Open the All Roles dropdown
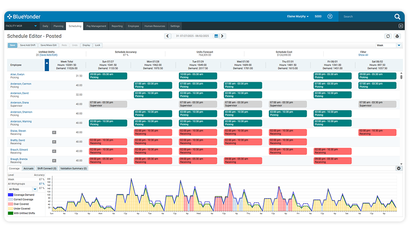Screen dimensions: 409x230 point(23,189)
